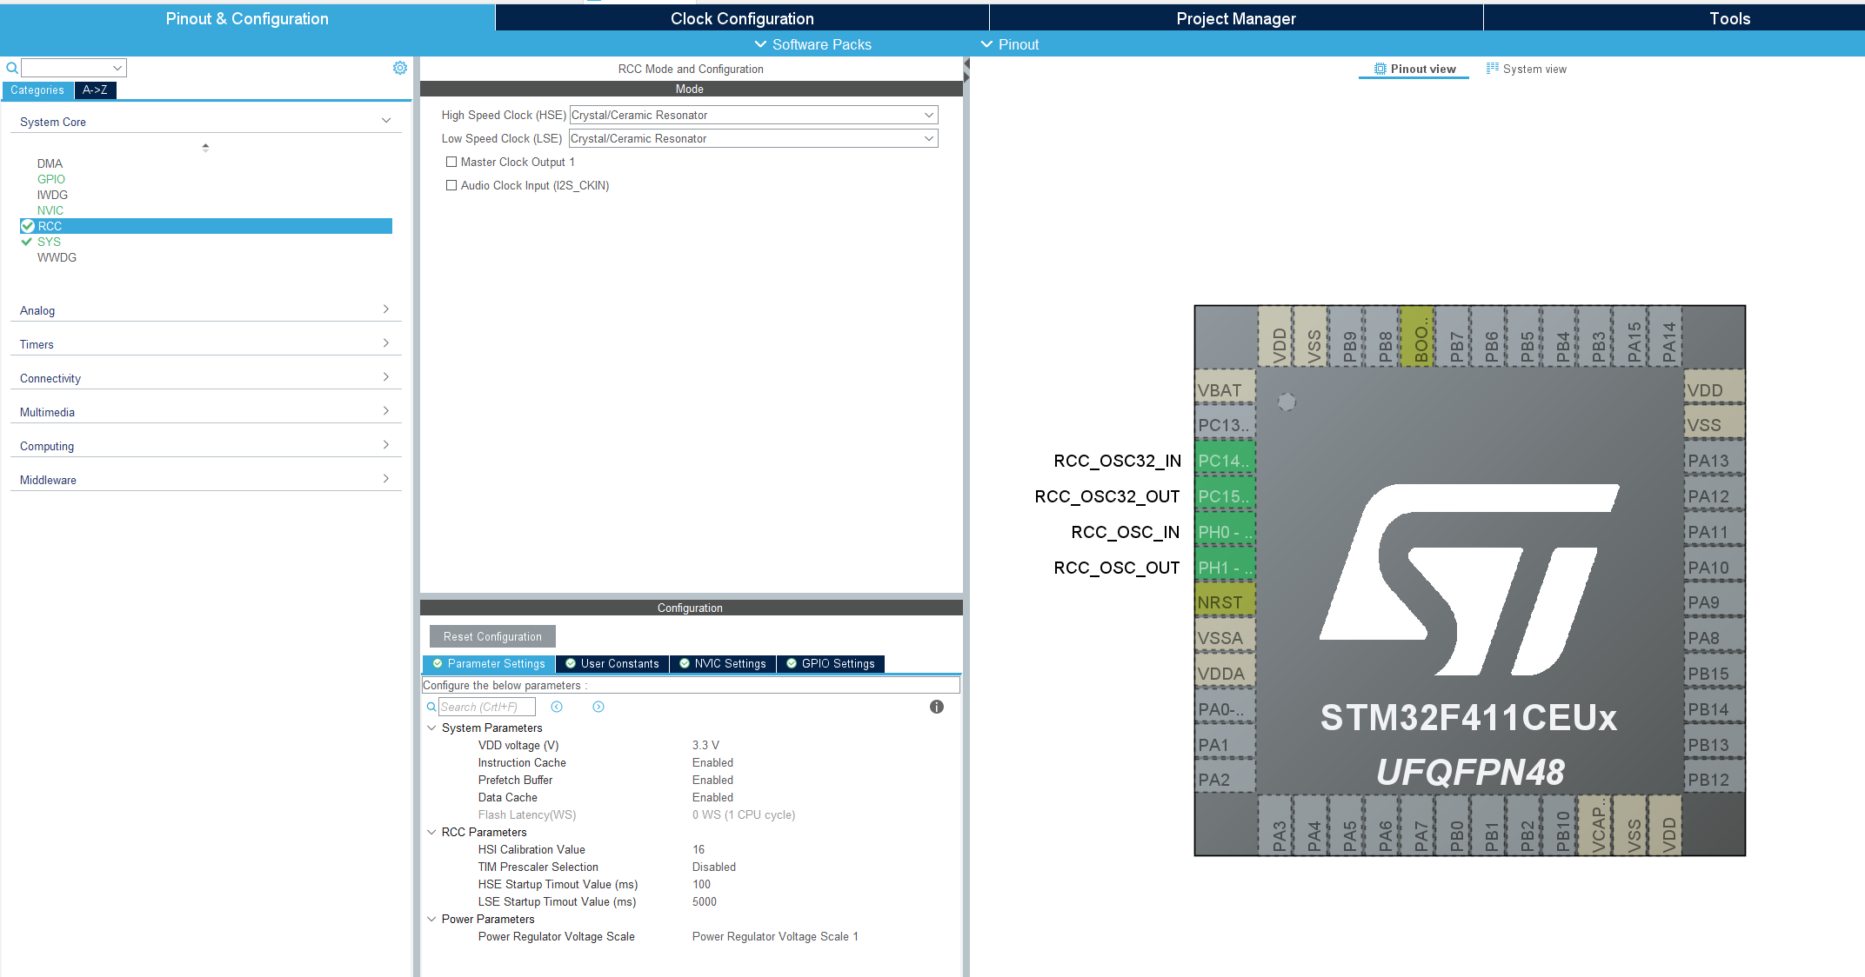The image size is (1865, 977).
Task: Click the next search result arrow icon
Action: pyautogui.click(x=598, y=707)
